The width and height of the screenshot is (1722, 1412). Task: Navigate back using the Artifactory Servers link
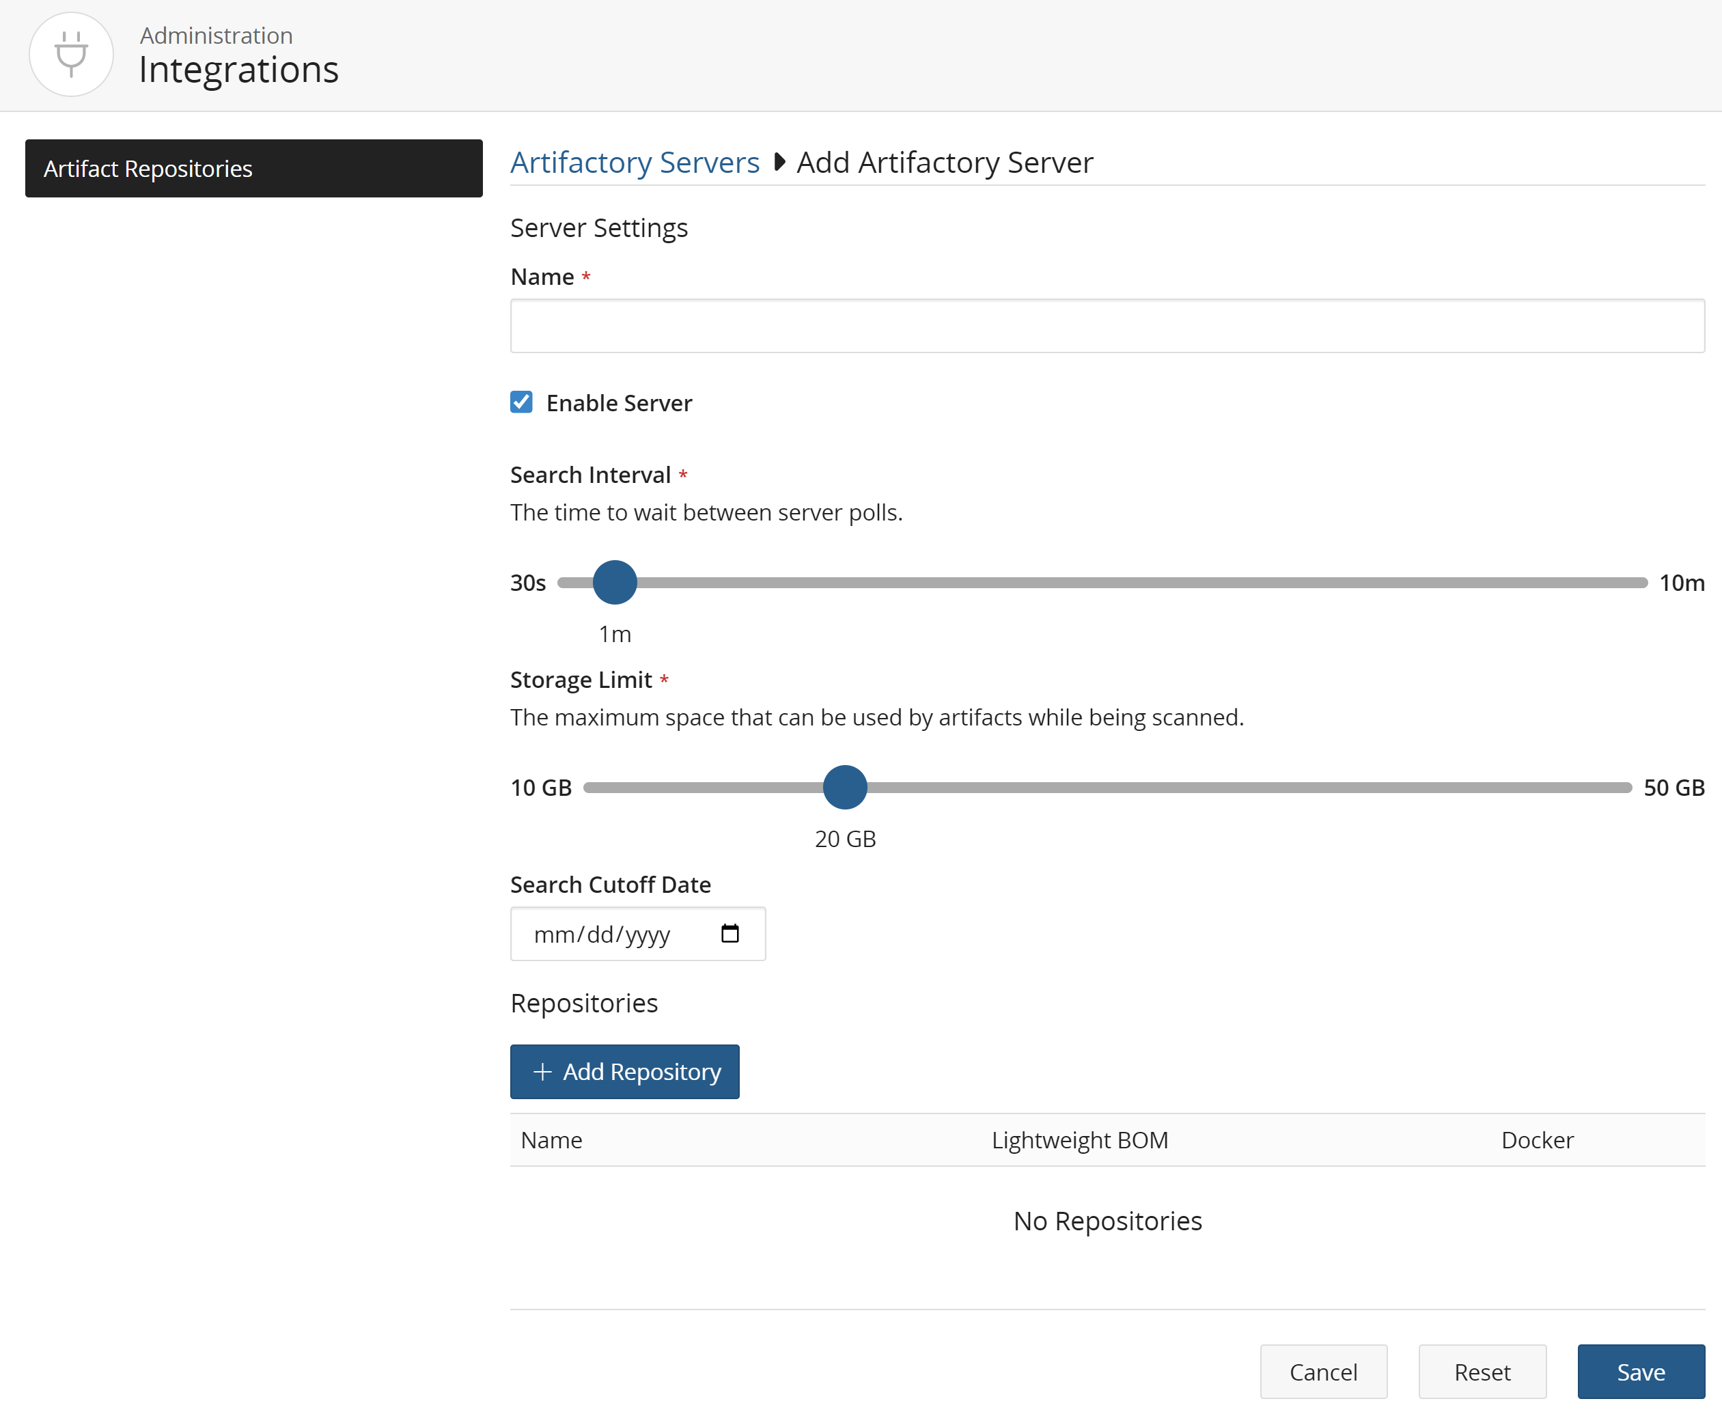point(635,162)
